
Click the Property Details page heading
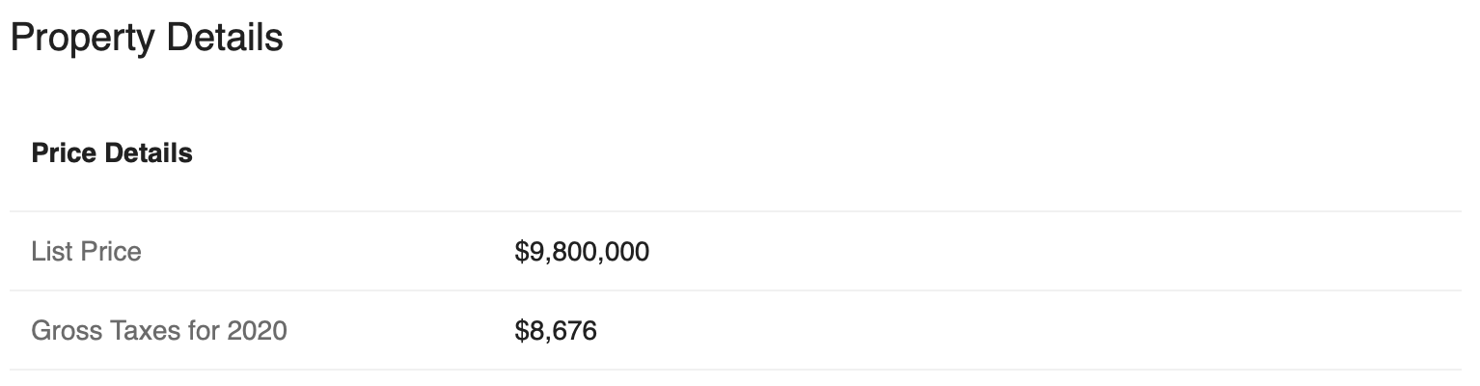click(147, 39)
